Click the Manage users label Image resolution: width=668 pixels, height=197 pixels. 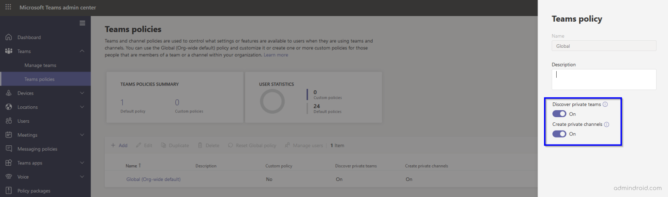[x=308, y=145]
